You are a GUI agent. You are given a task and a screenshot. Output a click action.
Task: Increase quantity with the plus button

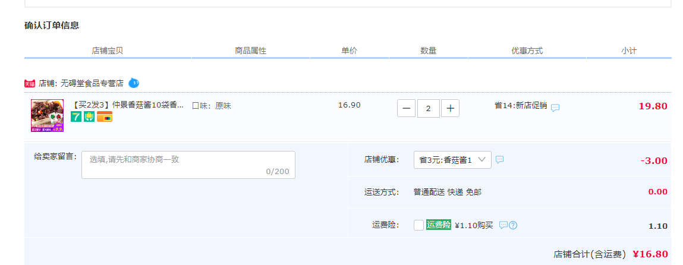[x=451, y=108]
